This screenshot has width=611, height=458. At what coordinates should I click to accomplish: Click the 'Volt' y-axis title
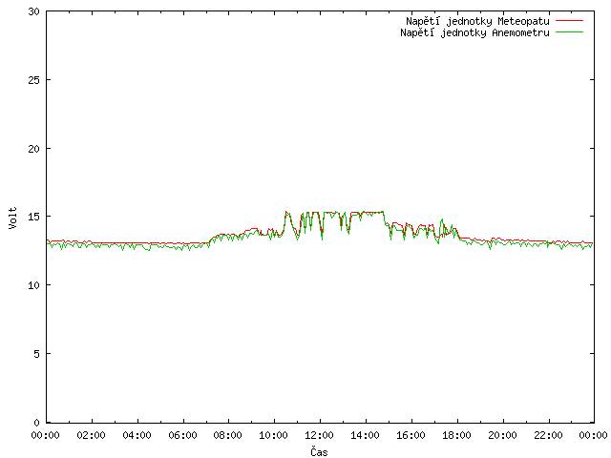click(12, 218)
